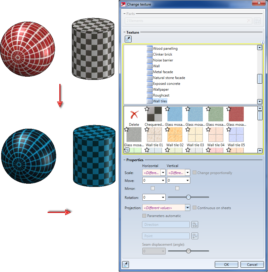Open horizontal Scale dropdown
The image size is (268, 272).
click(163, 173)
